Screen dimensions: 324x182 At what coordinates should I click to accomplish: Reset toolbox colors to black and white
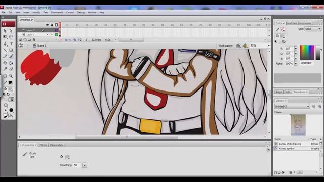[4, 94]
